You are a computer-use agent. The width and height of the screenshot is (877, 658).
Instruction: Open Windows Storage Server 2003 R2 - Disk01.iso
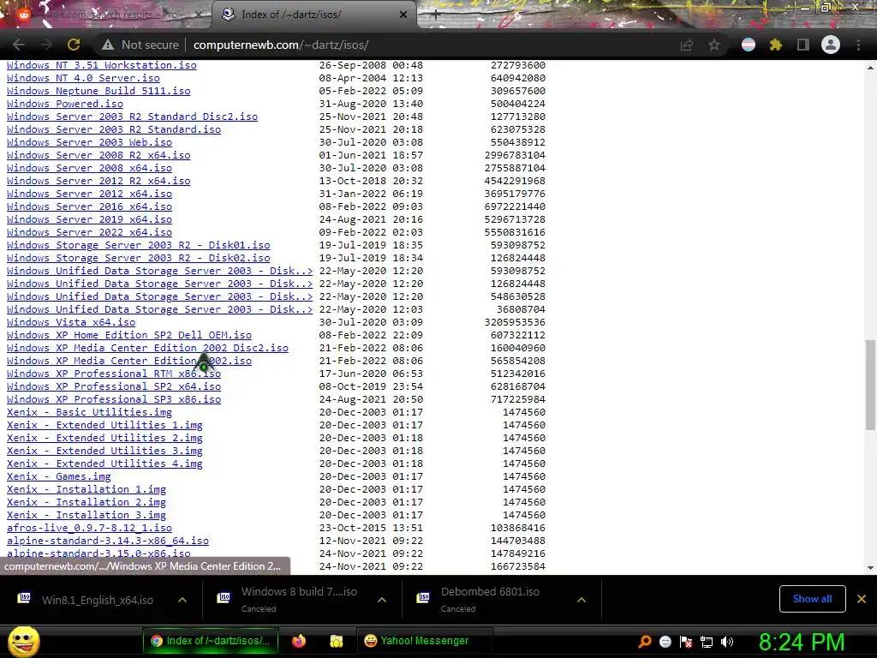coord(138,245)
